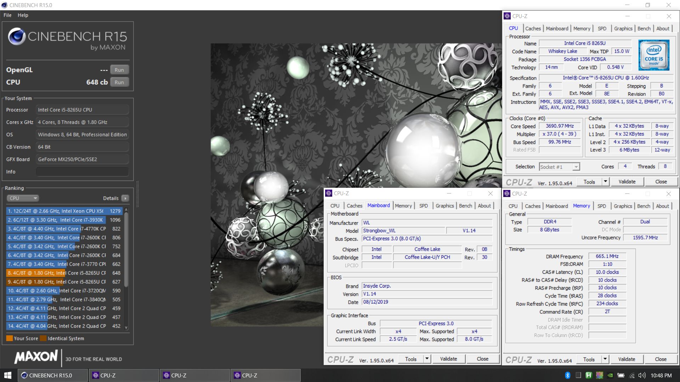Expand Tools arrow in CPU tab window
The height and width of the screenshot is (382, 680).
605,181
